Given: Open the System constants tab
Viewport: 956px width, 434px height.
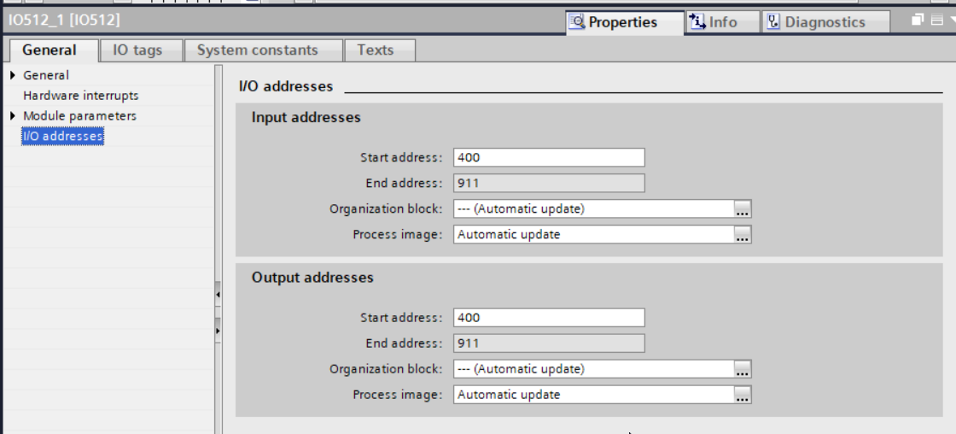Looking at the screenshot, I should (263, 50).
